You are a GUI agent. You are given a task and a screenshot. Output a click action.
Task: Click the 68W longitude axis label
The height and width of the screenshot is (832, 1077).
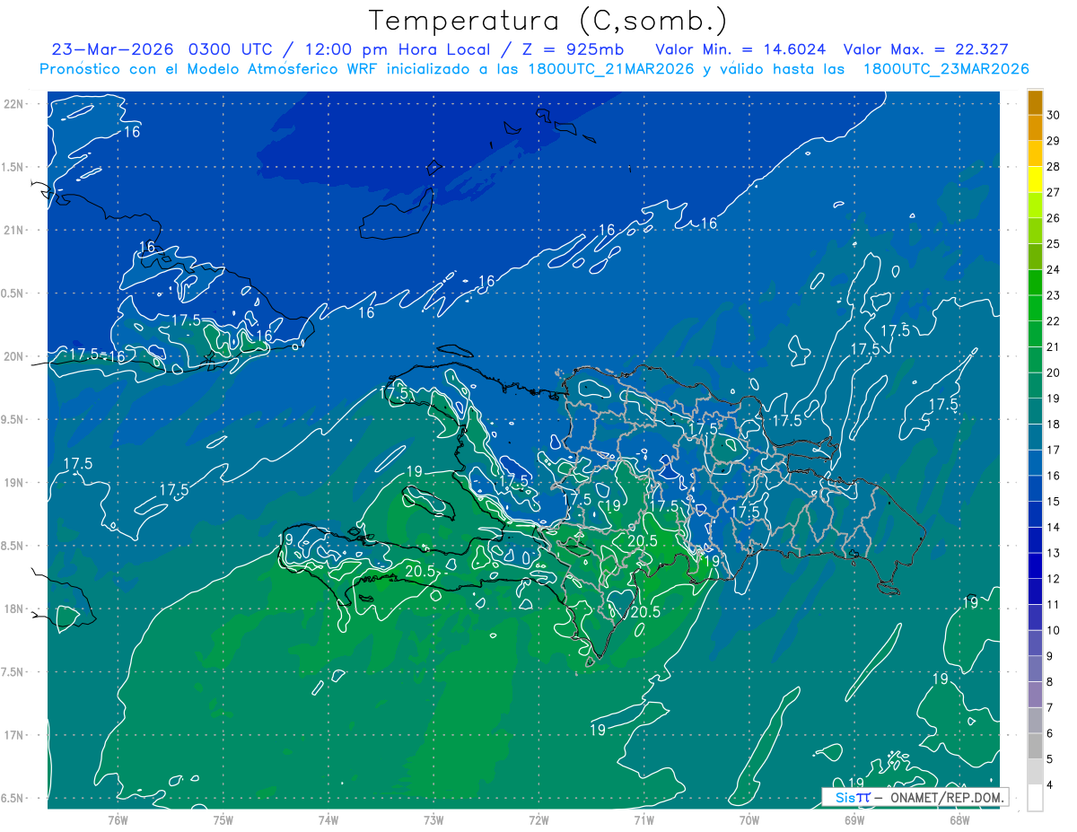(x=959, y=819)
